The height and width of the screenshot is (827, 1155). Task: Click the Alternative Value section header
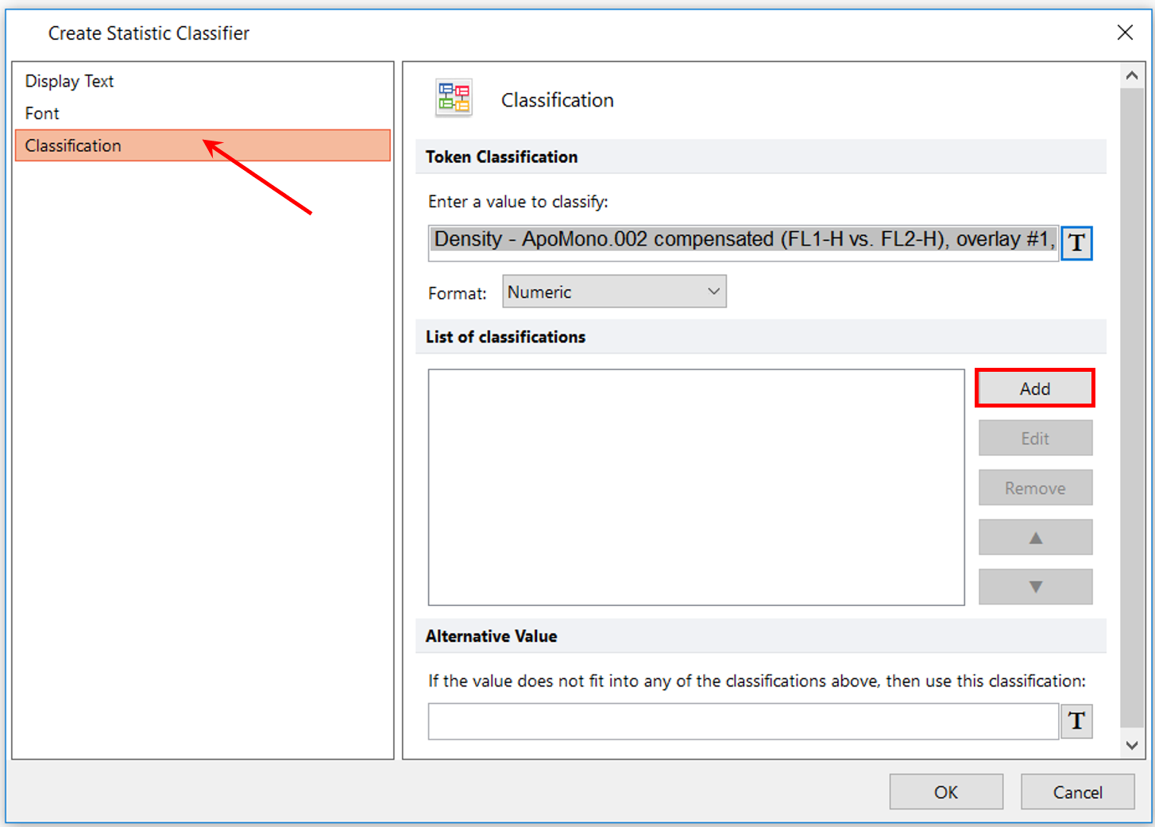(761, 636)
